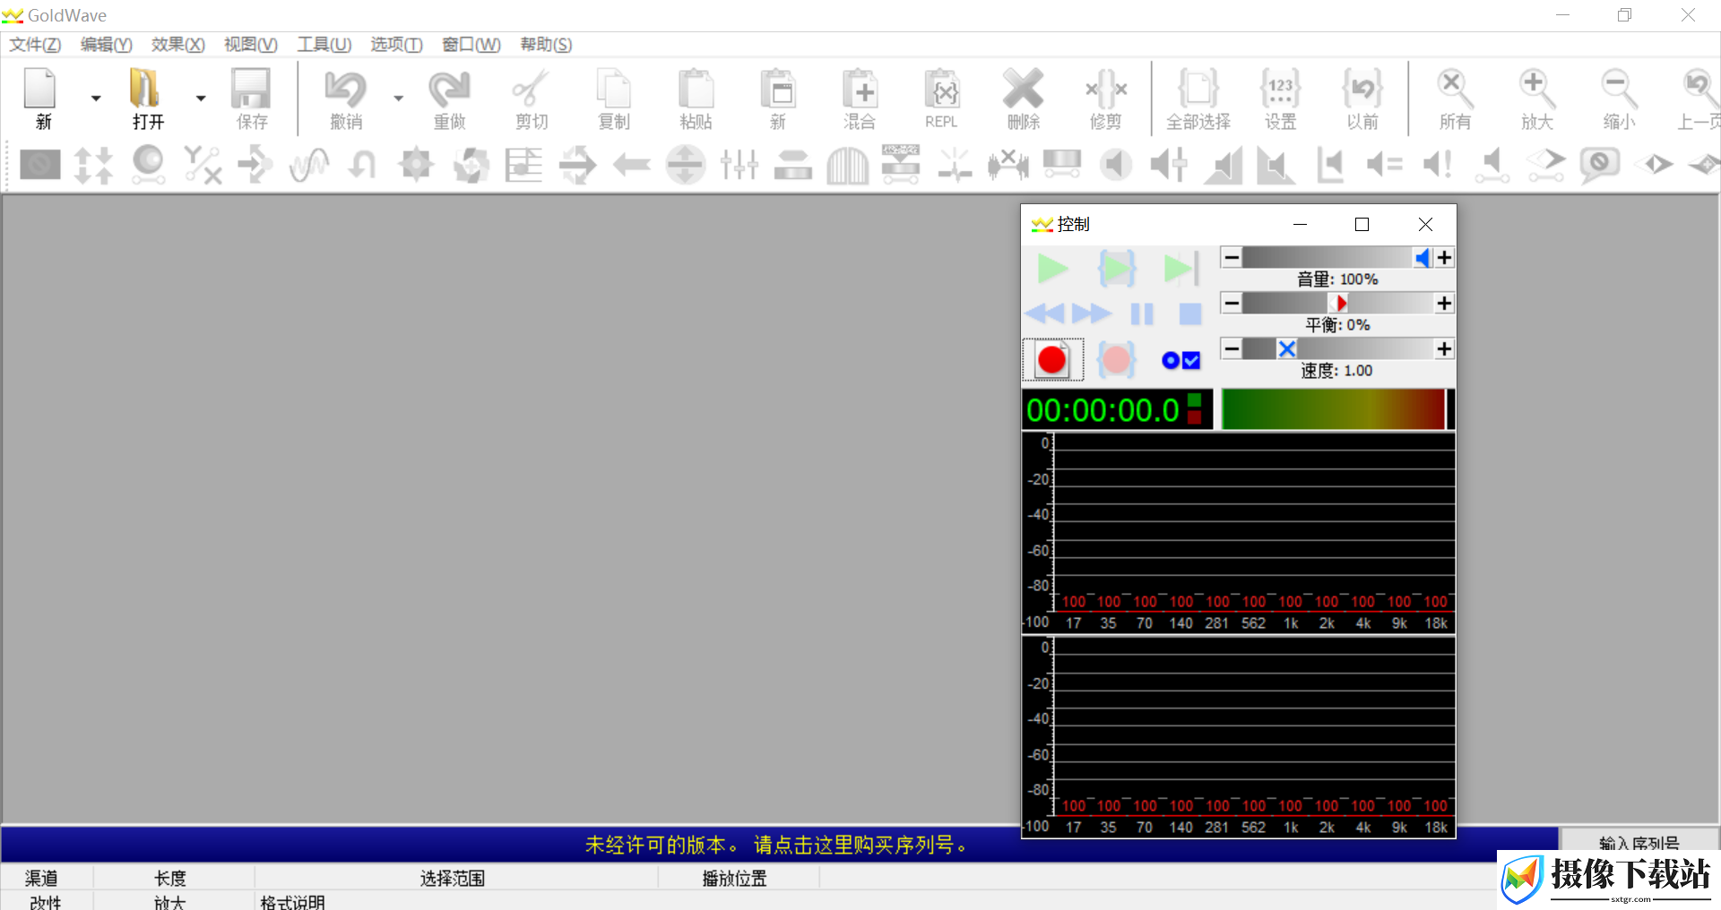The height and width of the screenshot is (910, 1721).
Task: Click the 粘贴 paste icon
Action: click(696, 98)
